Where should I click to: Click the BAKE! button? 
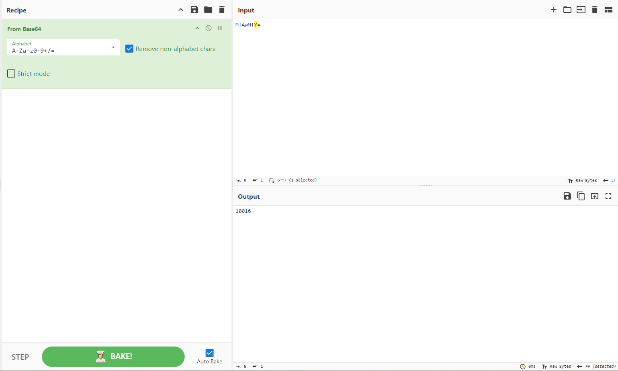pyautogui.click(x=113, y=357)
